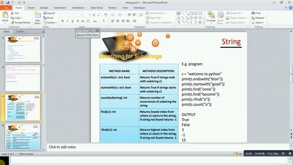Select slide 4 thumbnail
The height and width of the screenshot is (165, 293).
(22, 137)
